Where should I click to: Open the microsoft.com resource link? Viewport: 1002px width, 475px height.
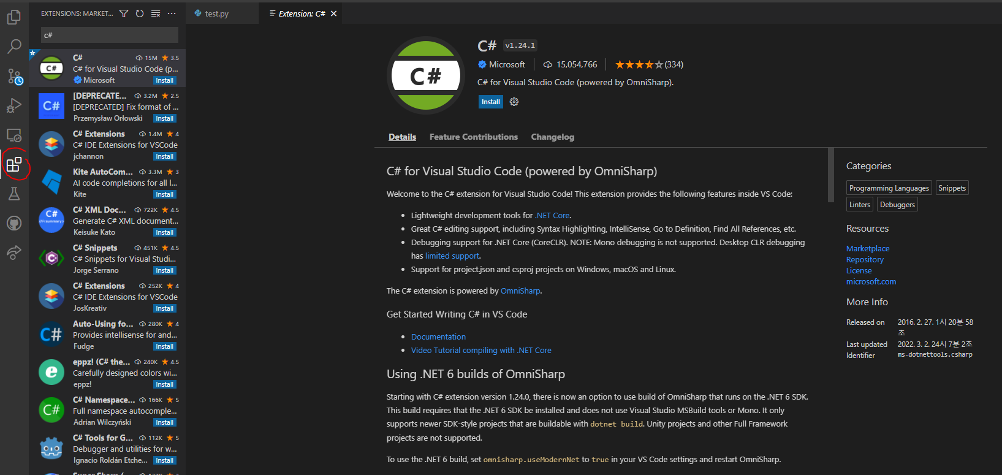[x=871, y=281]
